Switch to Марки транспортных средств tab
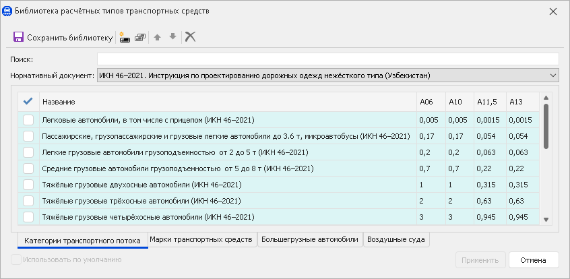The image size is (570, 279). click(x=201, y=240)
